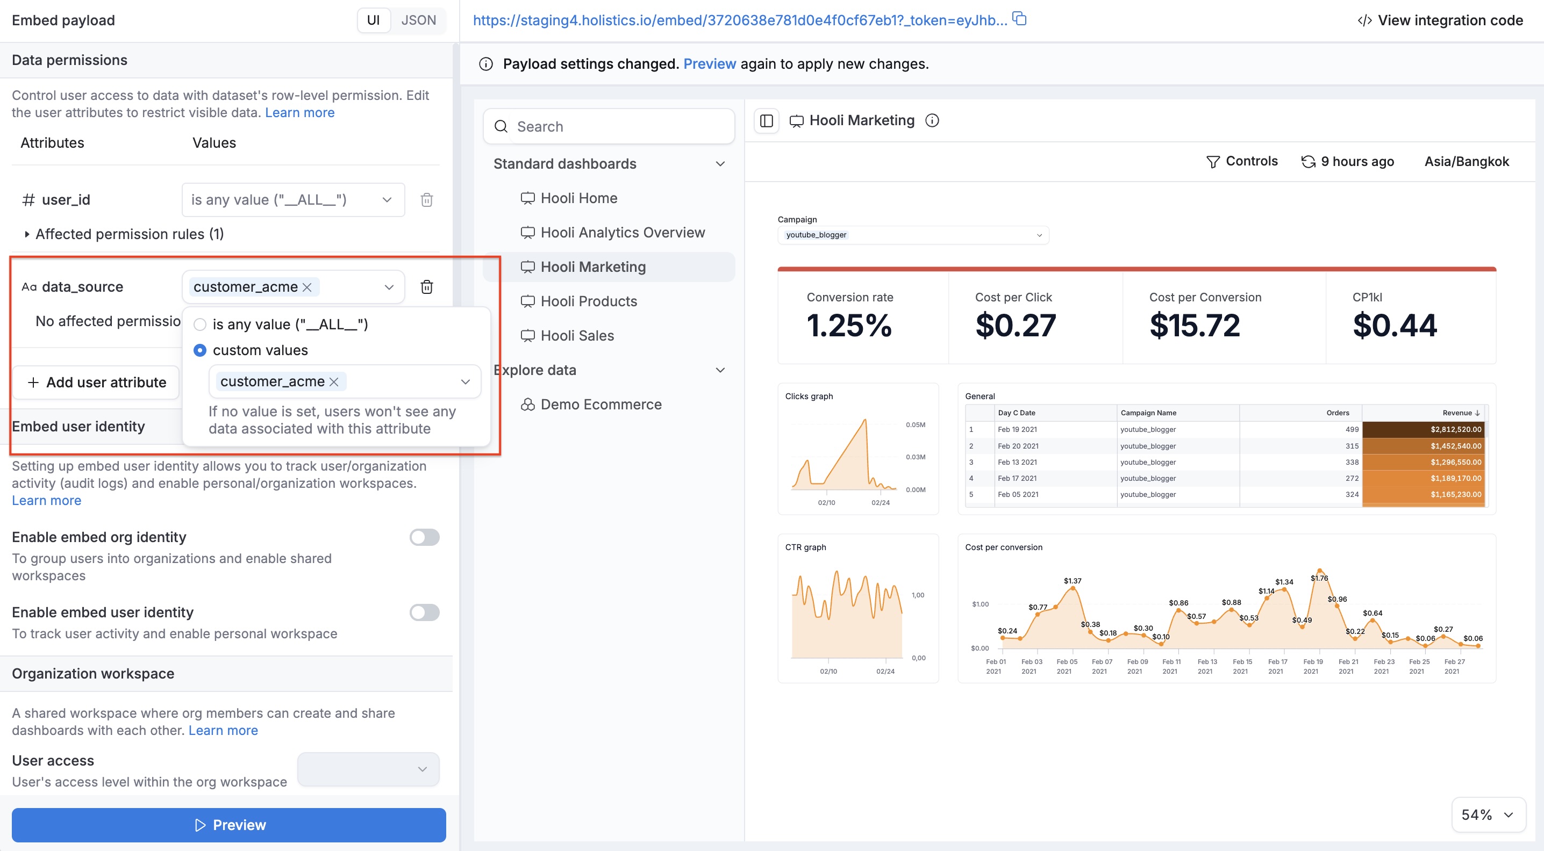The height and width of the screenshot is (851, 1544).
Task: Collapse the Standard dashboards section
Action: coord(720,163)
